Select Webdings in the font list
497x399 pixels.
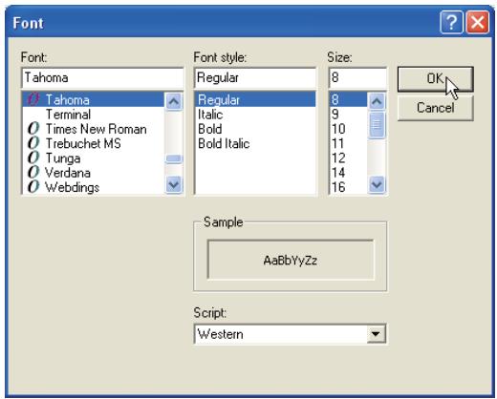click(x=94, y=187)
